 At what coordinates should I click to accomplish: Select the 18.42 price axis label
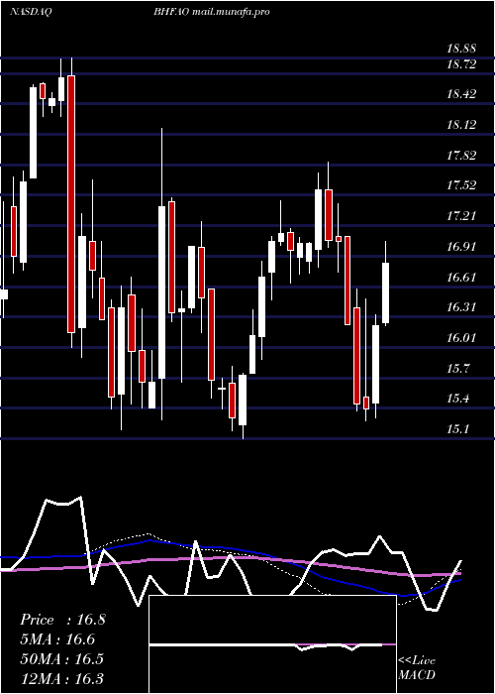[462, 94]
